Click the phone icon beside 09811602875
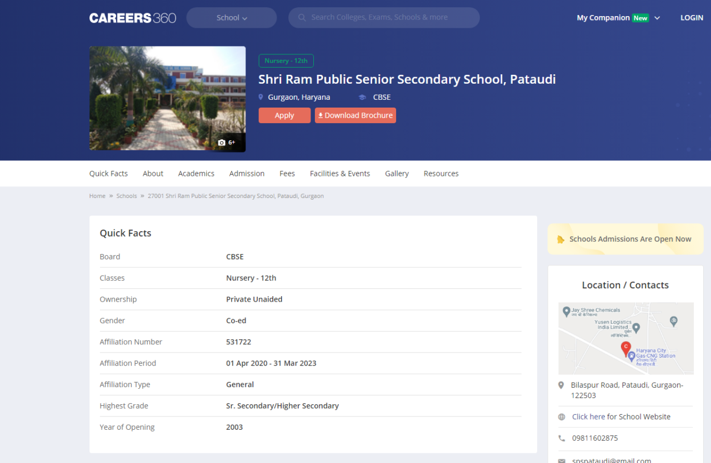Screen dimensions: 711x463 click(x=562, y=438)
